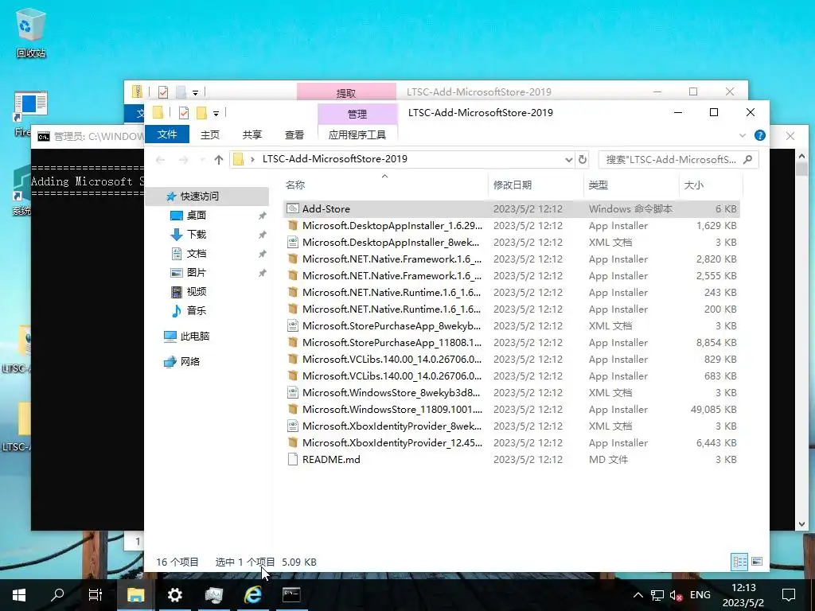815x611 pixels.
Task: Open Settings gear on taskbar
Action: point(174,595)
